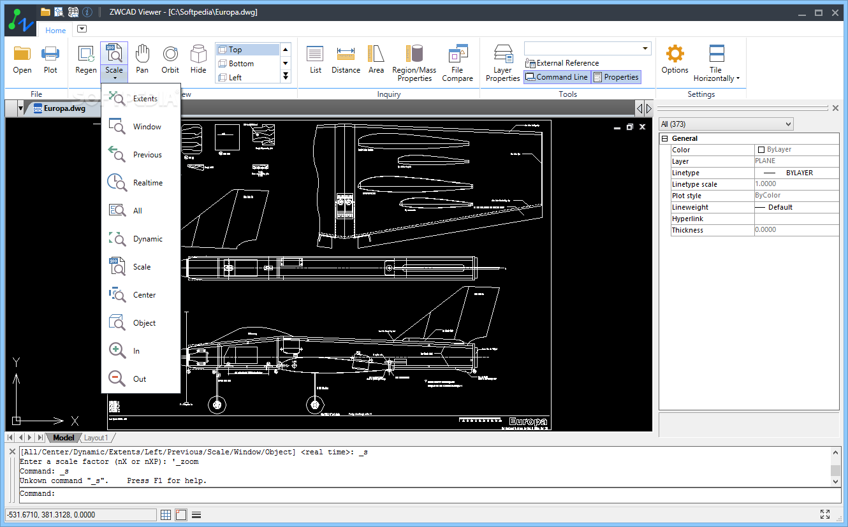
Task: Open the All (373) selection dropdown
Action: [x=726, y=124]
